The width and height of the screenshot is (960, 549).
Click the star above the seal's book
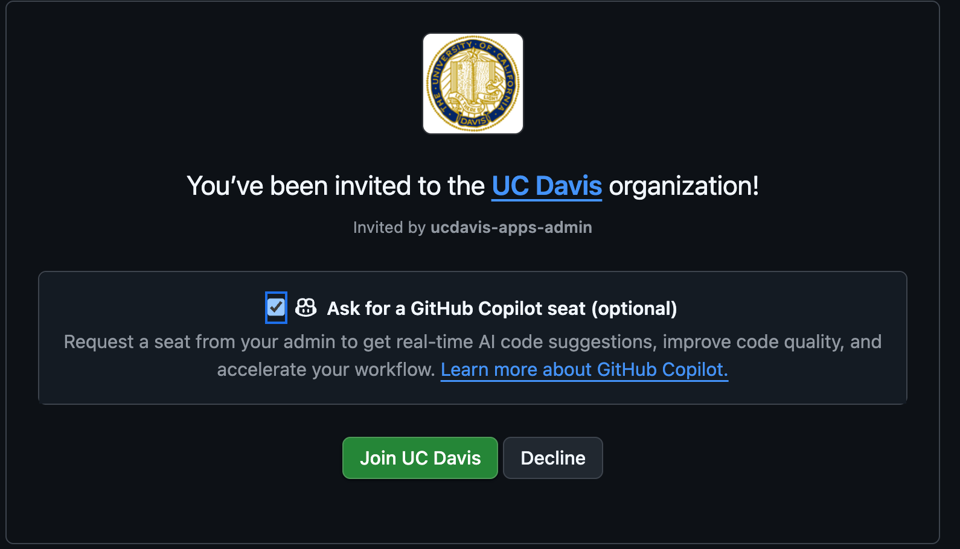(473, 54)
